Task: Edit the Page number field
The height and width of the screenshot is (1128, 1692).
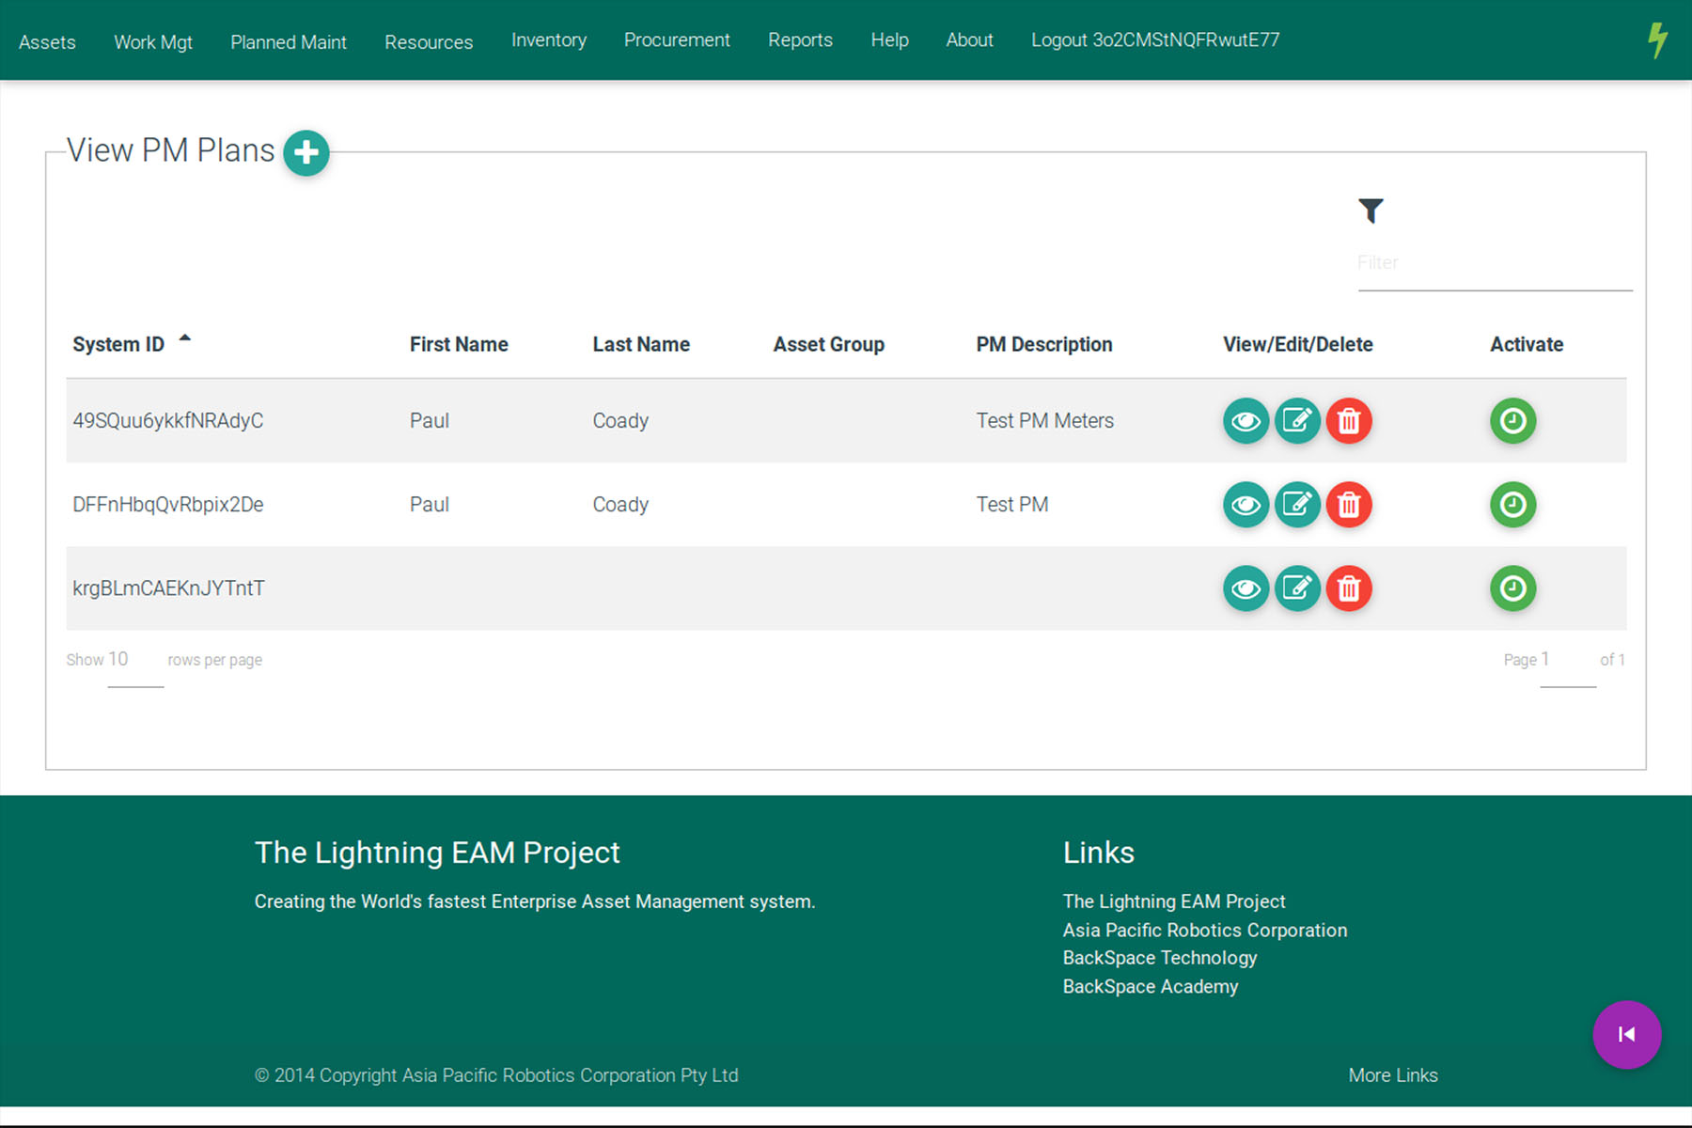Action: [1568, 661]
